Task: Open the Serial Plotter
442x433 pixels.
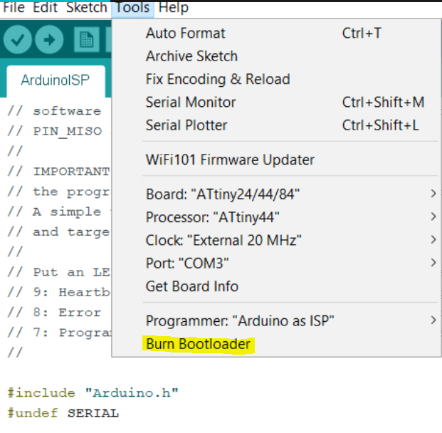Action: (186, 125)
